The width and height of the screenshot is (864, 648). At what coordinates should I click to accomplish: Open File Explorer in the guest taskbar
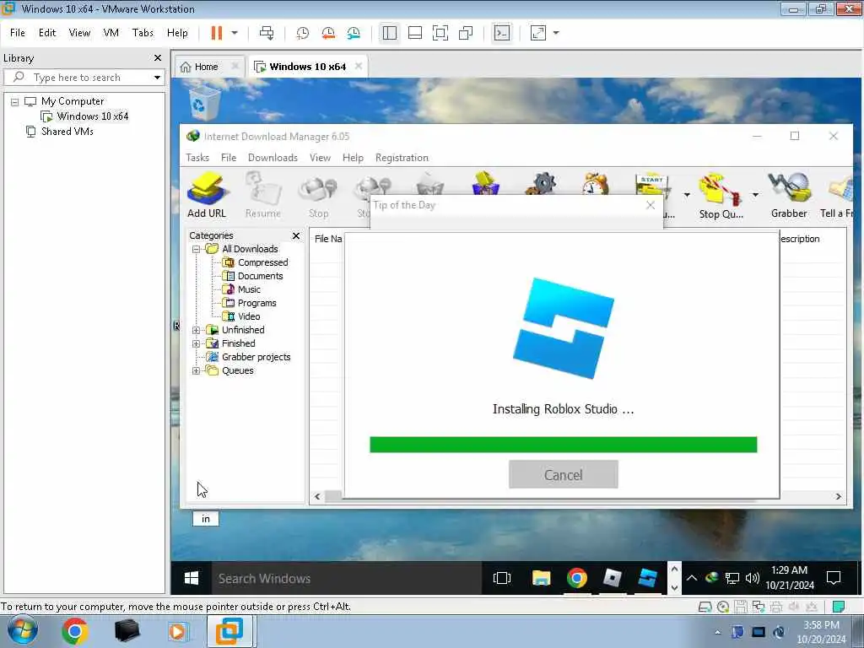pyautogui.click(x=541, y=578)
